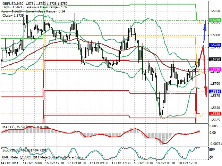Click the 1.5800 value on price scale
This screenshot has width=222, height=166.
coord(215,35)
